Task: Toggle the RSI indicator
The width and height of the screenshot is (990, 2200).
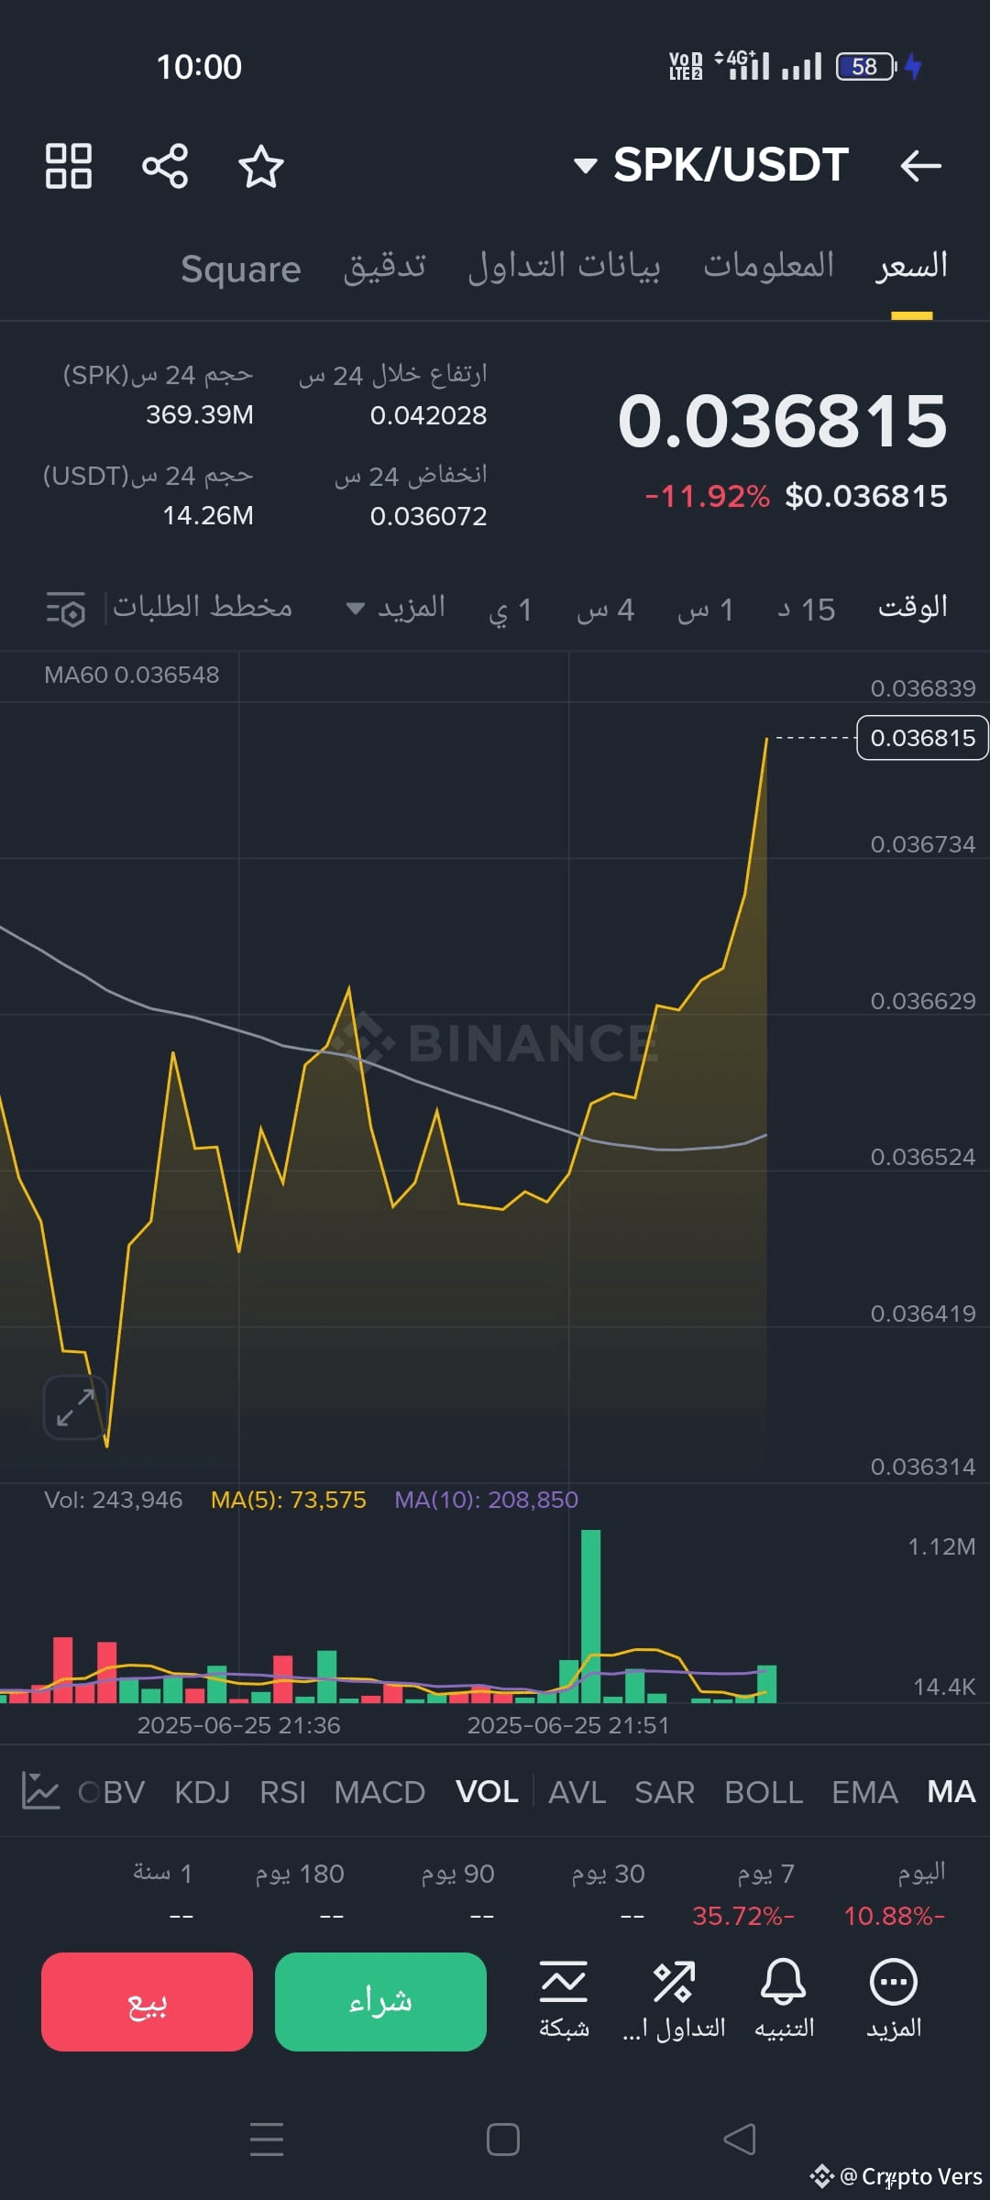Action: pyautogui.click(x=282, y=1792)
